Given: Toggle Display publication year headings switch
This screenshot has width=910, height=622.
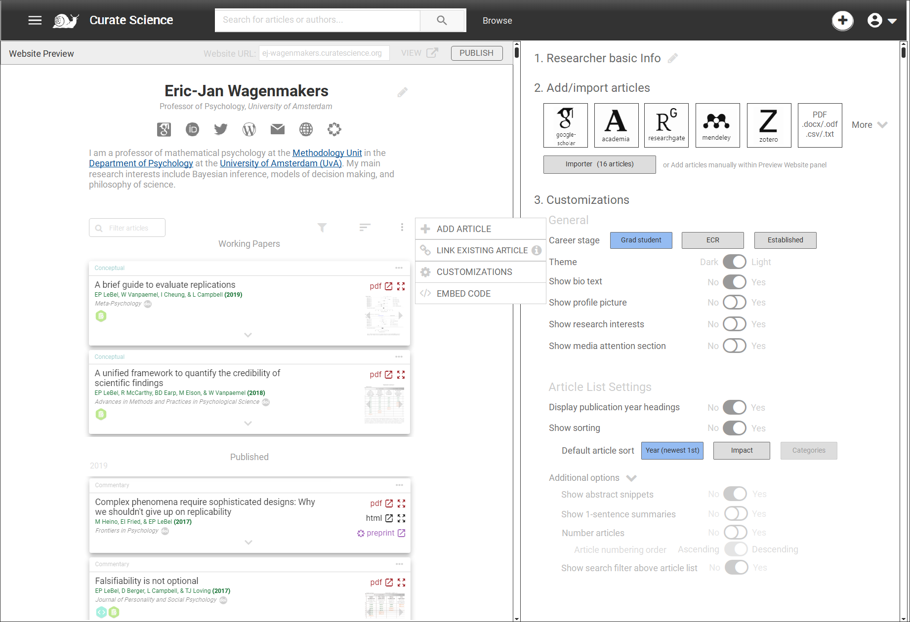Looking at the screenshot, I should click(x=735, y=407).
